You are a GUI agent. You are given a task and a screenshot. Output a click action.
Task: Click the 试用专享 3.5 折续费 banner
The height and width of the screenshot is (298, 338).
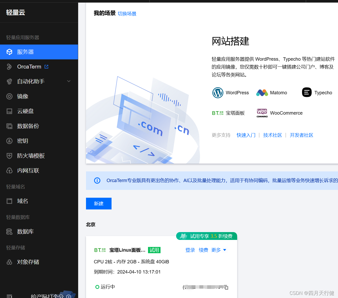[207, 236]
